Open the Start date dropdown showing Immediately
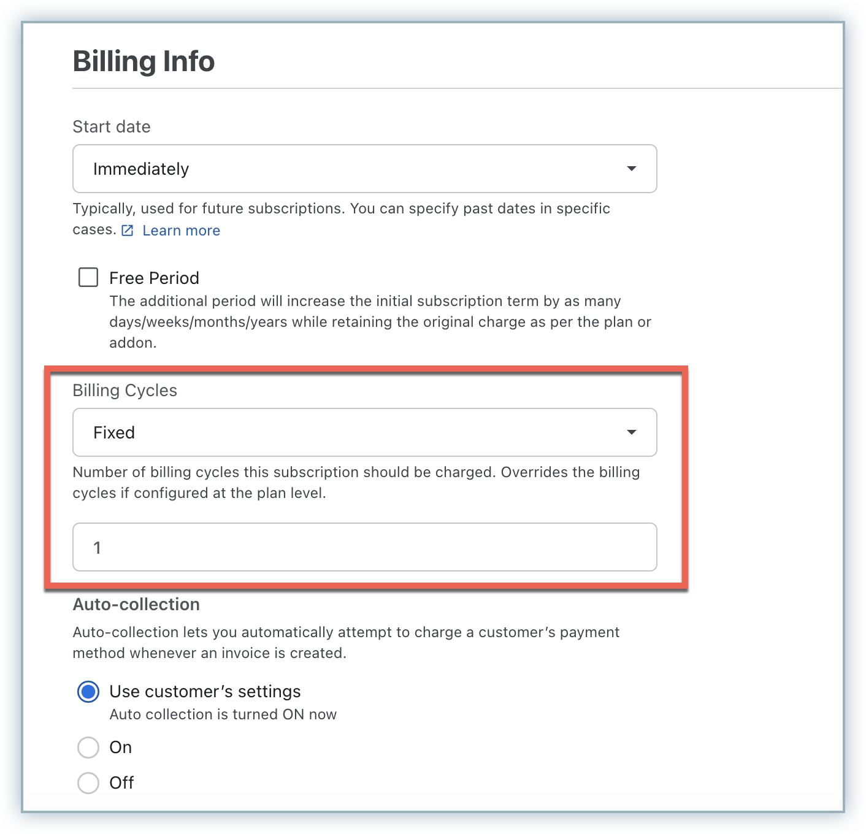Image resolution: width=866 pixels, height=834 pixels. 364,169
